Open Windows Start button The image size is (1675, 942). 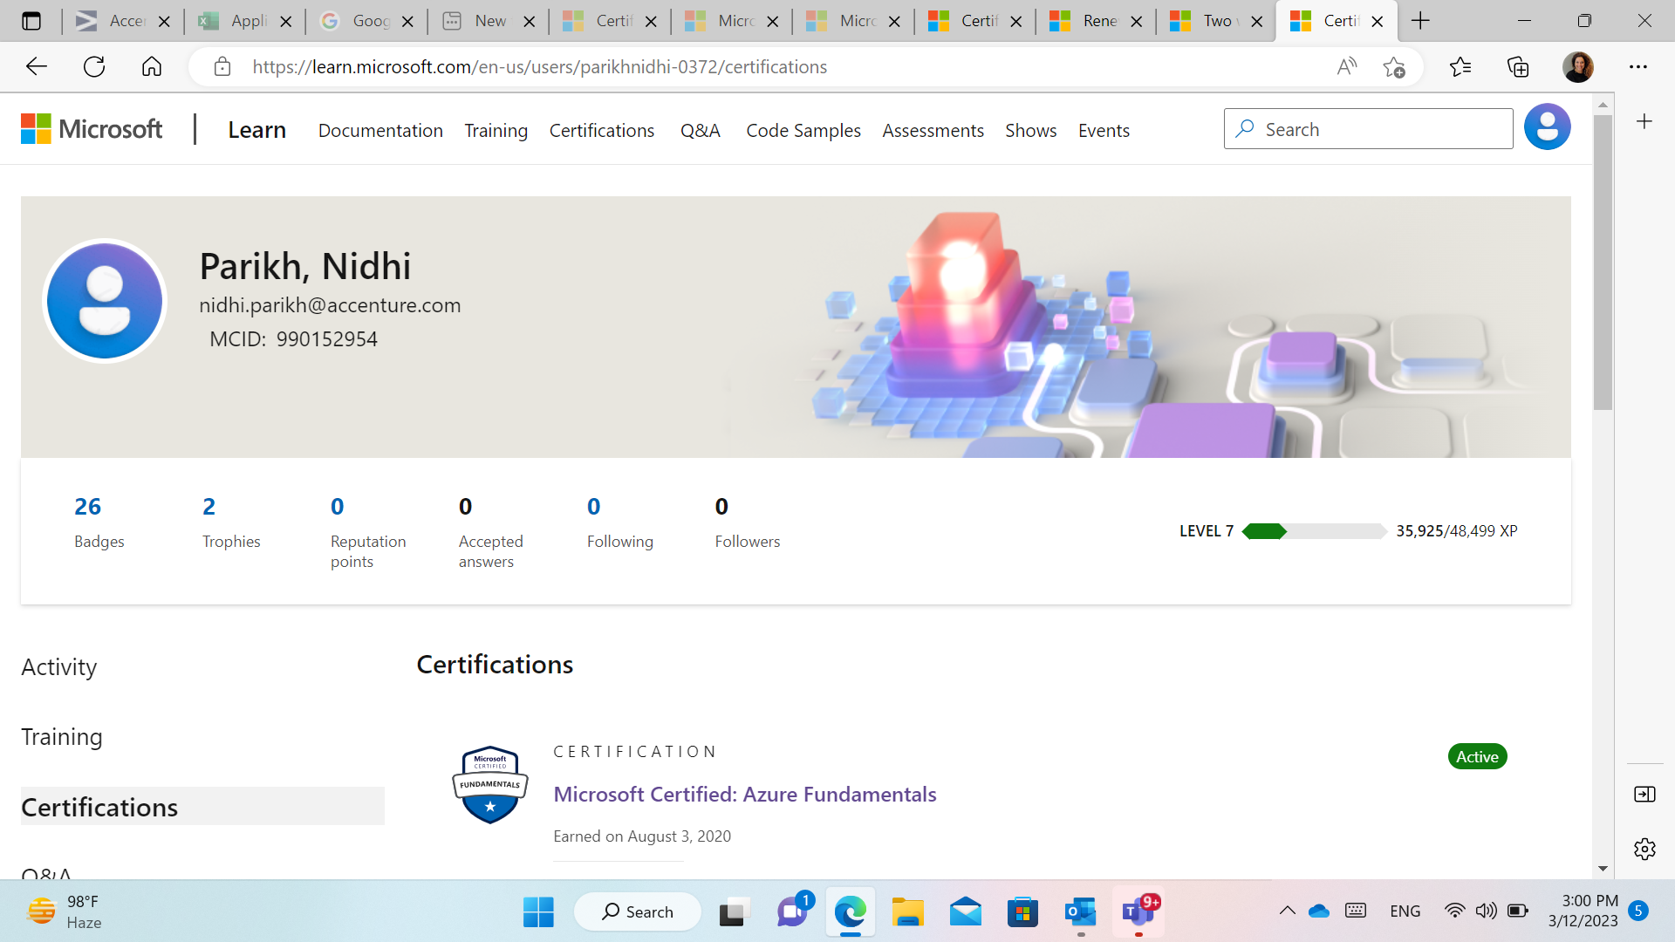click(x=538, y=912)
